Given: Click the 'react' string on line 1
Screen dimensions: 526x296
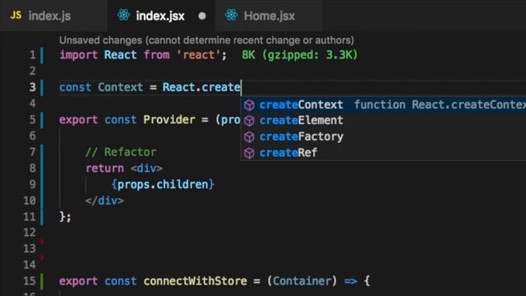Looking at the screenshot, I should pos(198,55).
